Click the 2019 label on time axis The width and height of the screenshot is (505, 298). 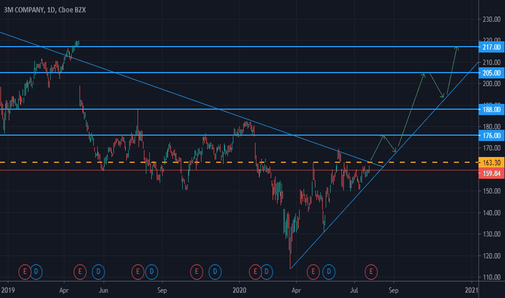(x=8, y=290)
